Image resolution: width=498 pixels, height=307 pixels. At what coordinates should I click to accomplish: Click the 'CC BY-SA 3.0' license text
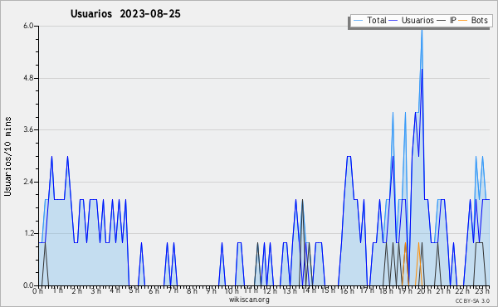472,300
